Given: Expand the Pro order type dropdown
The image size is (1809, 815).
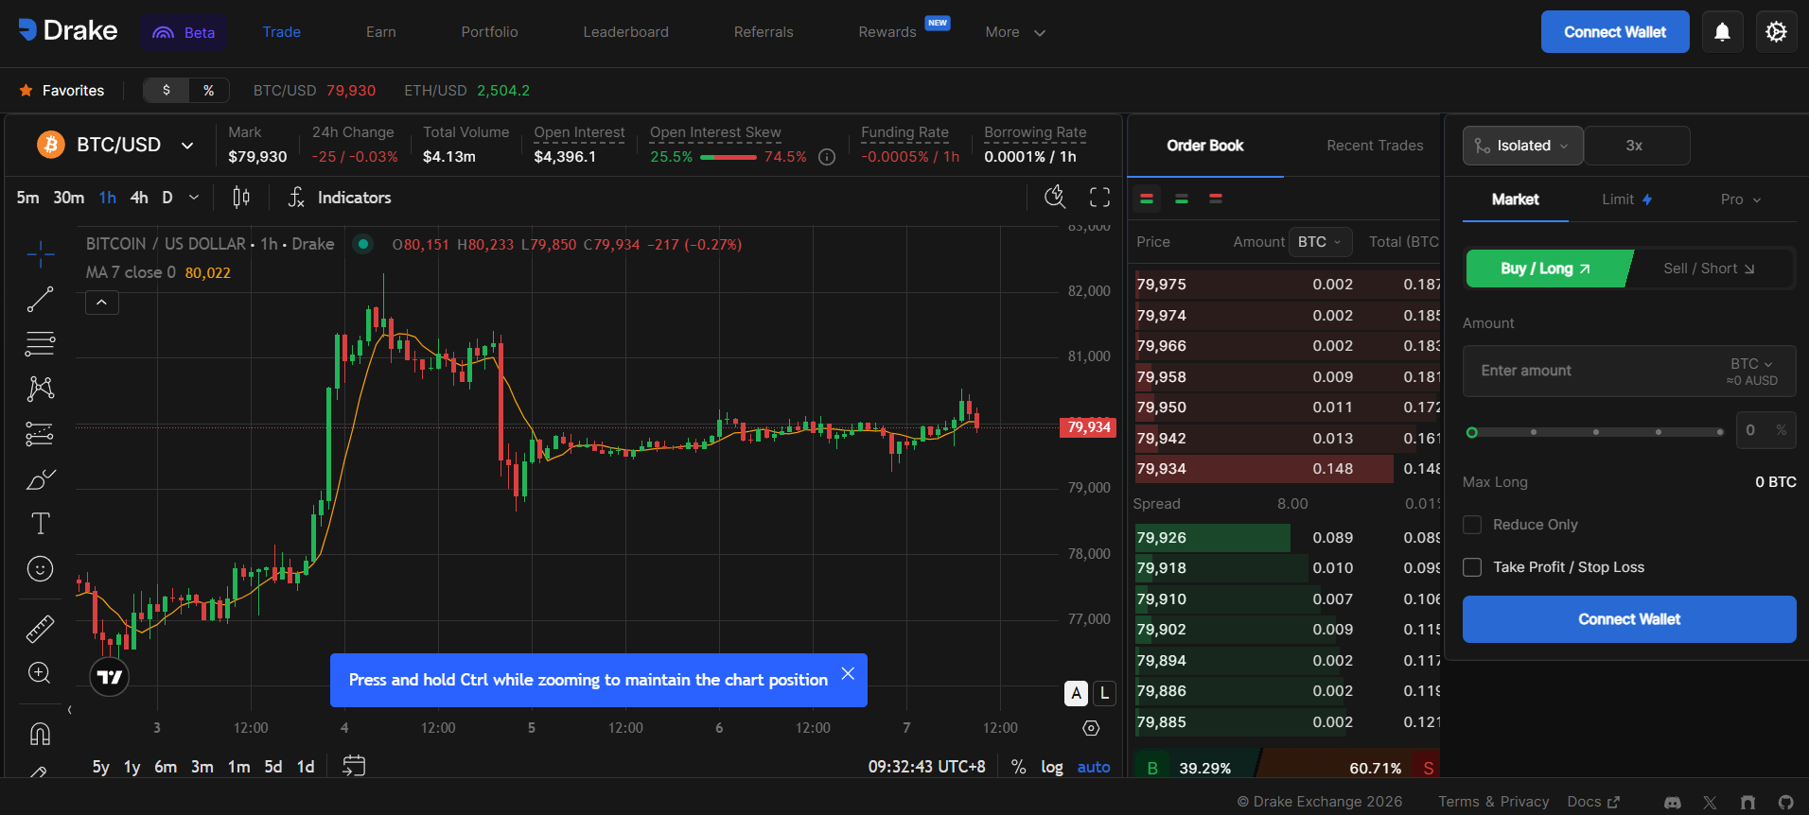Looking at the screenshot, I should 1741,199.
